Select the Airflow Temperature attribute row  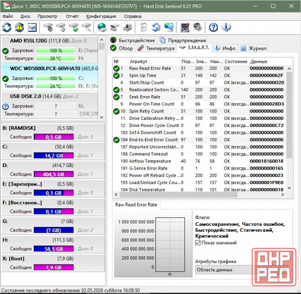199,161
